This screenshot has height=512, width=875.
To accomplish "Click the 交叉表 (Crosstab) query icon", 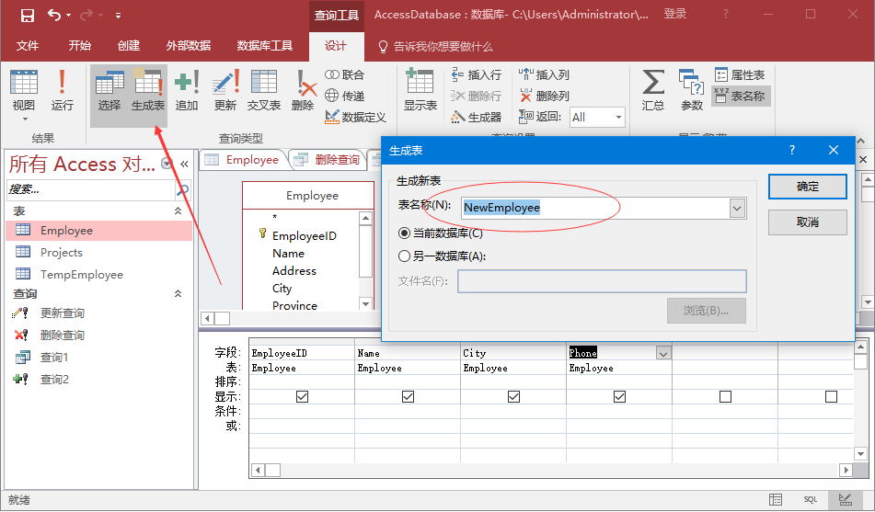I will coord(264,90).
